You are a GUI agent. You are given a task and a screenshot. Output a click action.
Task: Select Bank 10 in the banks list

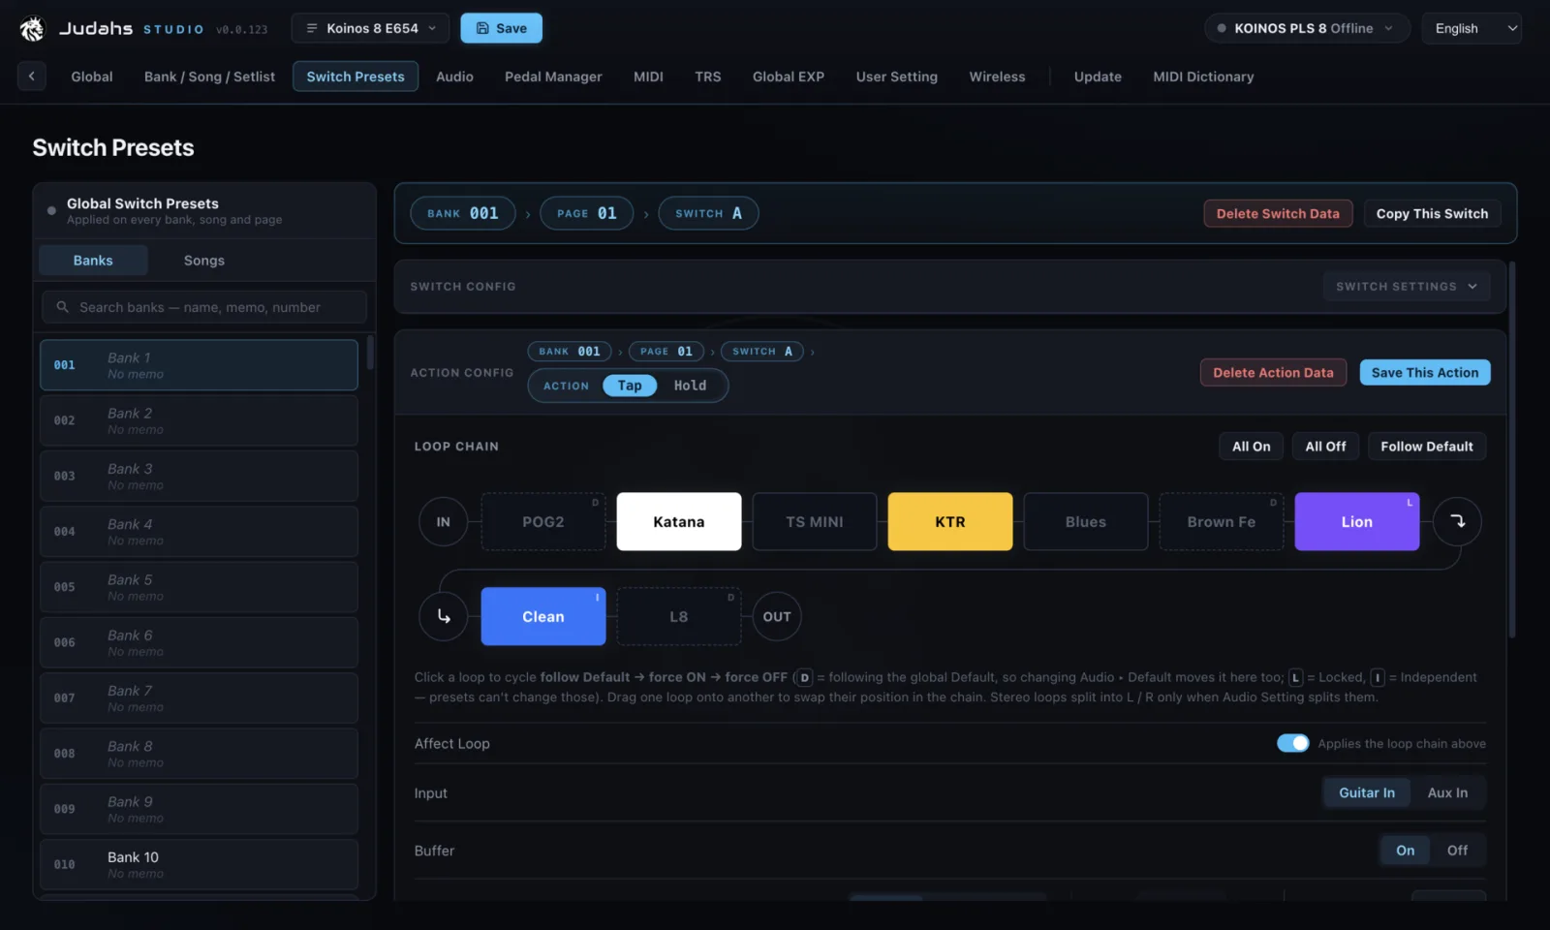pos(199,864)
